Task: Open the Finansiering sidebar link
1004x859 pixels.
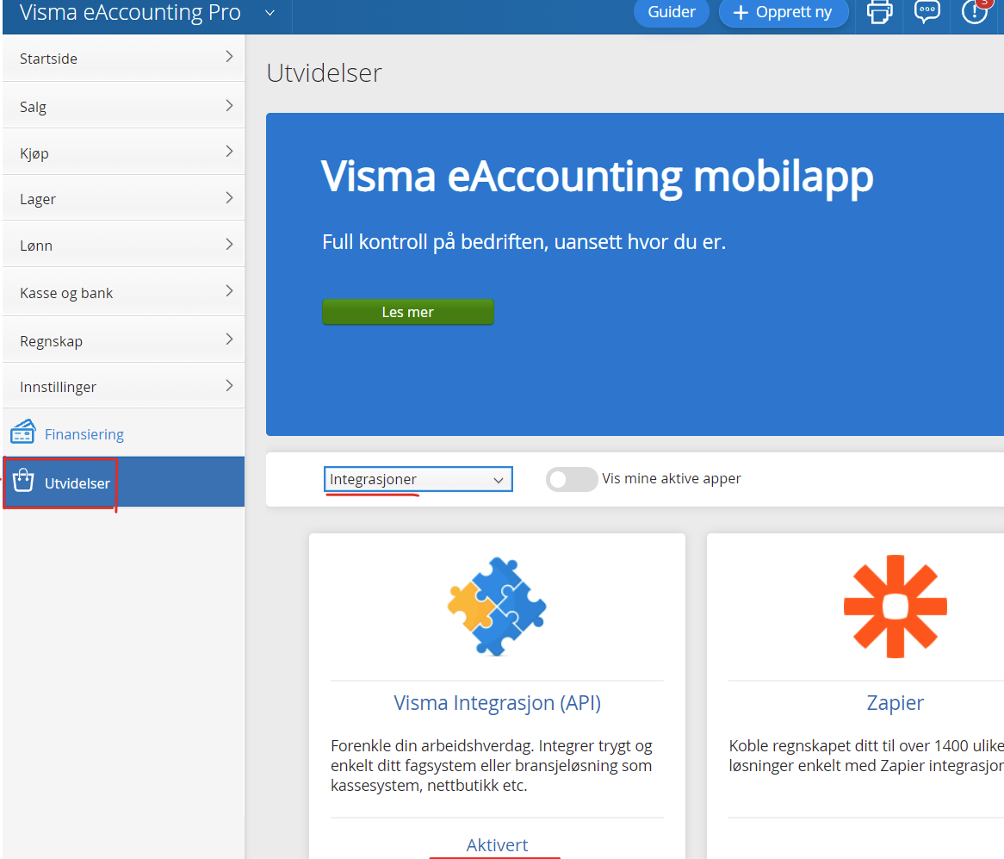Action: click(x=84, y=434)
